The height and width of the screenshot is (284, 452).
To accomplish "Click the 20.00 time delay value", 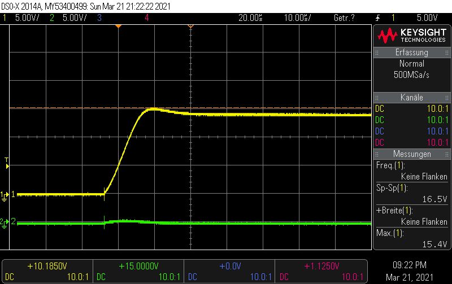I will (x=250, y=18).
